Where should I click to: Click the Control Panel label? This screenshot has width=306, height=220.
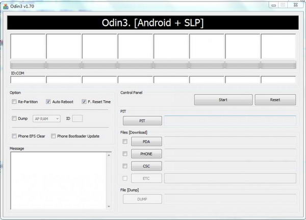pos(132,93)
